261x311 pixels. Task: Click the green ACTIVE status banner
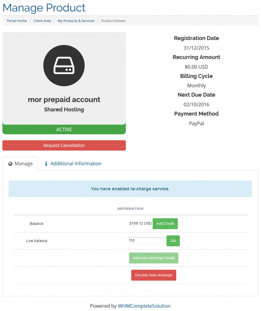(64, 129)
